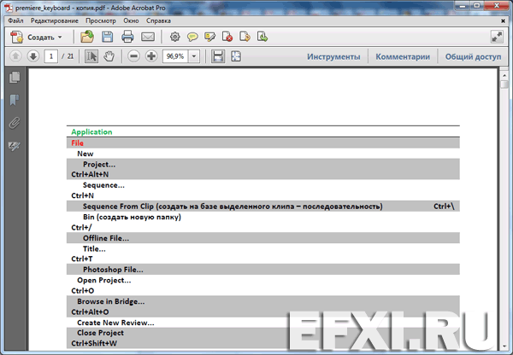The image size is (513, 355).
Task: Open the Комментарии pane
Action: coord(403,57)
